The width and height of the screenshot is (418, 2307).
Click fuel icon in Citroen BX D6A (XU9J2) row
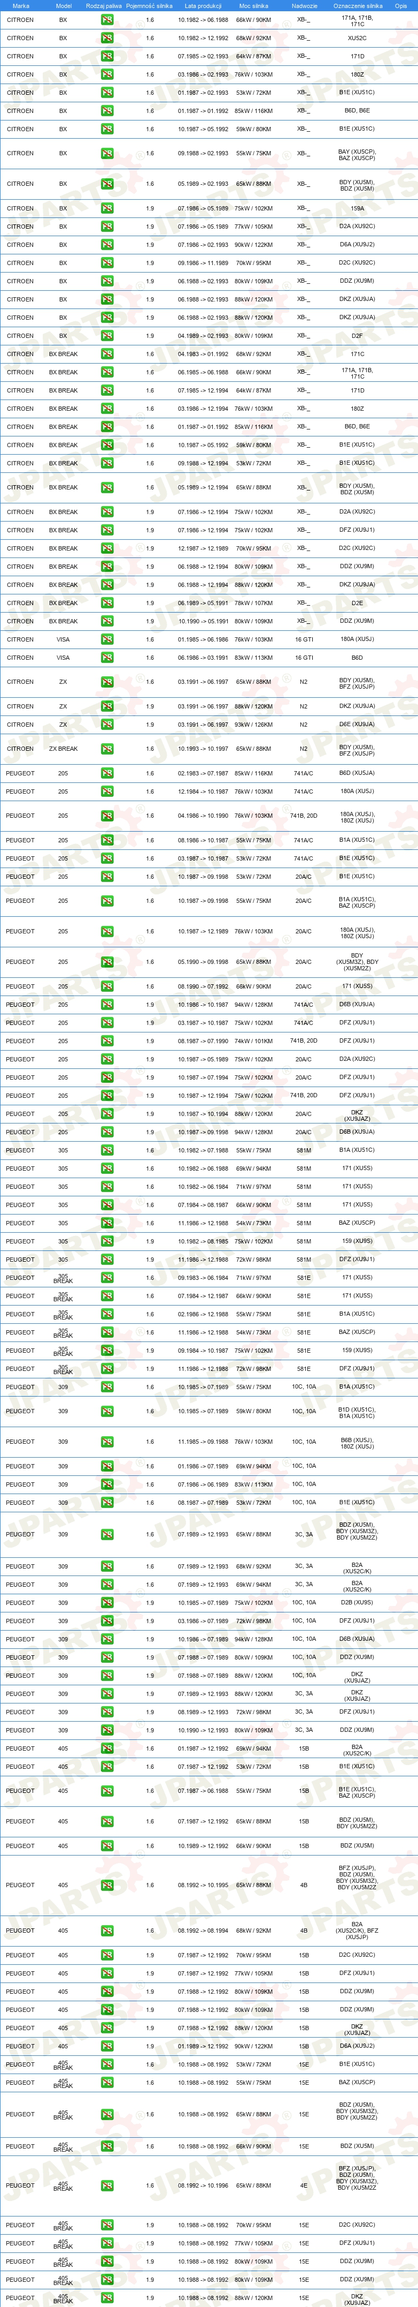coord(107,245)
